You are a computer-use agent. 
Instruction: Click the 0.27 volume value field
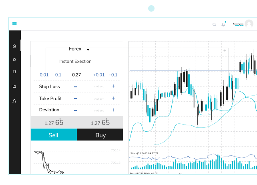click(x=76, y=75)
